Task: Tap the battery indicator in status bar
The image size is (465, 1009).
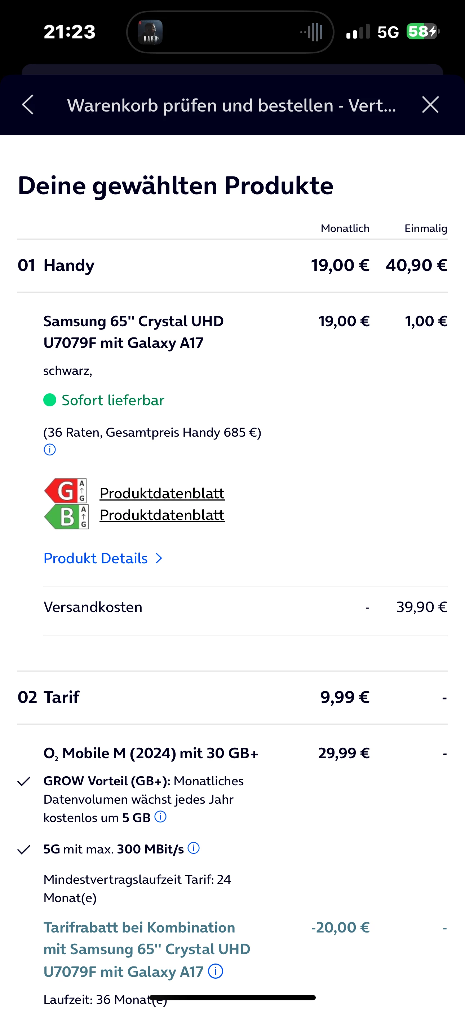Action: pyautogui.click(x=423, y=31)
